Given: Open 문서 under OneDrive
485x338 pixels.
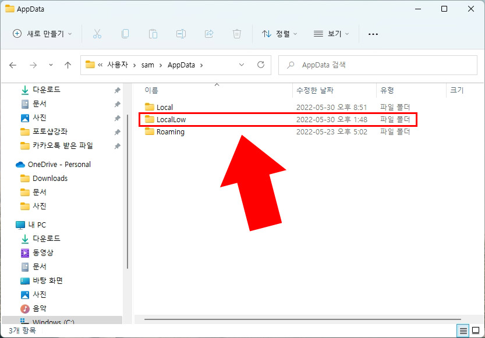Looking at the screenshot, I should (x=33, y=192).
